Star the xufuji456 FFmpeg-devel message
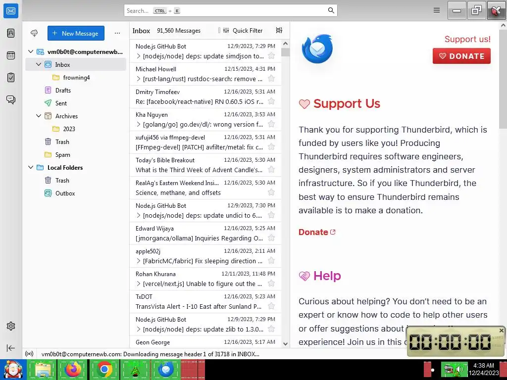Screen dimensions: 507x380 click(271, 147)
